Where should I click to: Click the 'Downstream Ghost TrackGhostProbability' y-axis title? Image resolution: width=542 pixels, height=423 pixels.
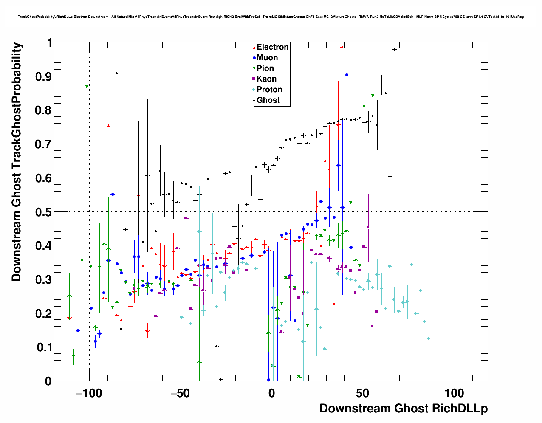(17, 163)
